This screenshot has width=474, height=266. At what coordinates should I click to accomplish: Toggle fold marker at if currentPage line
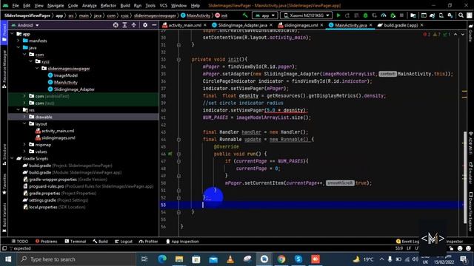[178, 161]
